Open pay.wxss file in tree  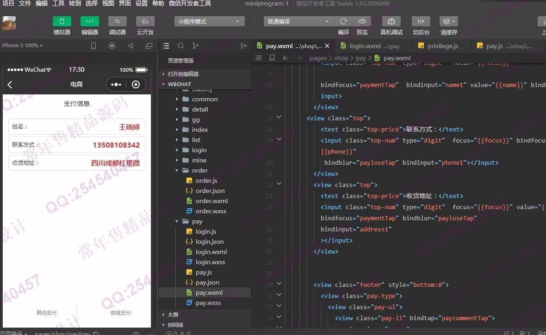[205, 303]
